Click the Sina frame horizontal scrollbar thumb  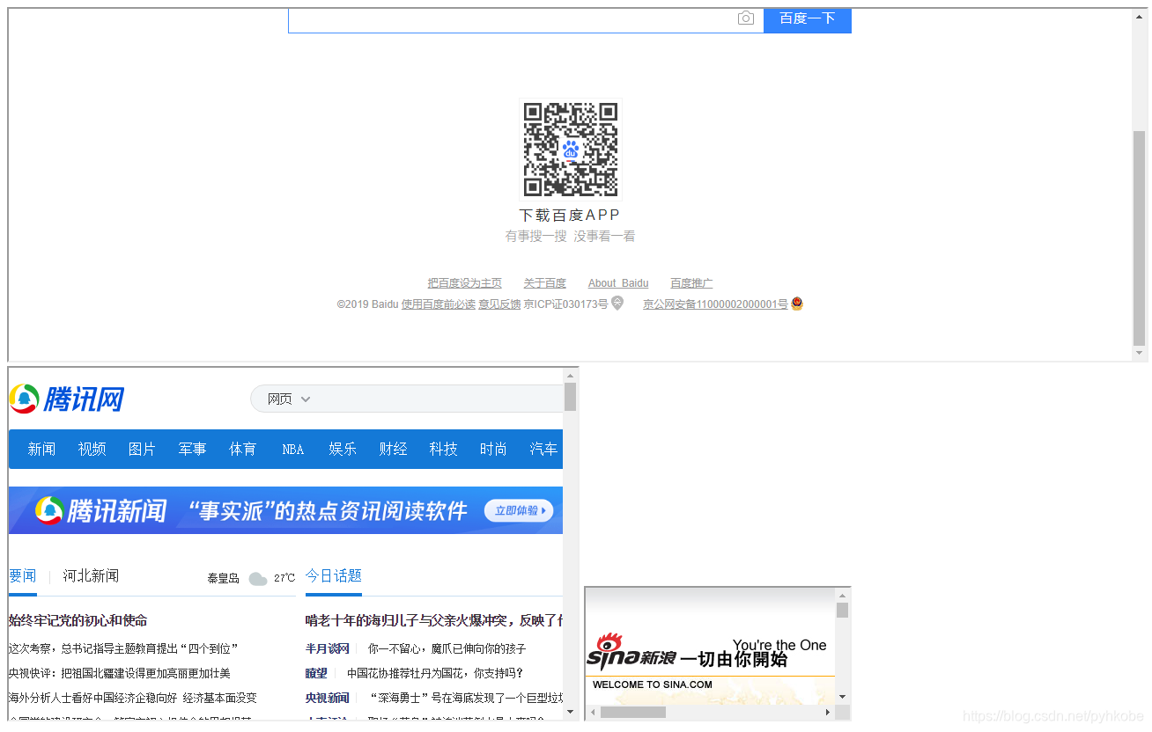(x=633, y=712)
